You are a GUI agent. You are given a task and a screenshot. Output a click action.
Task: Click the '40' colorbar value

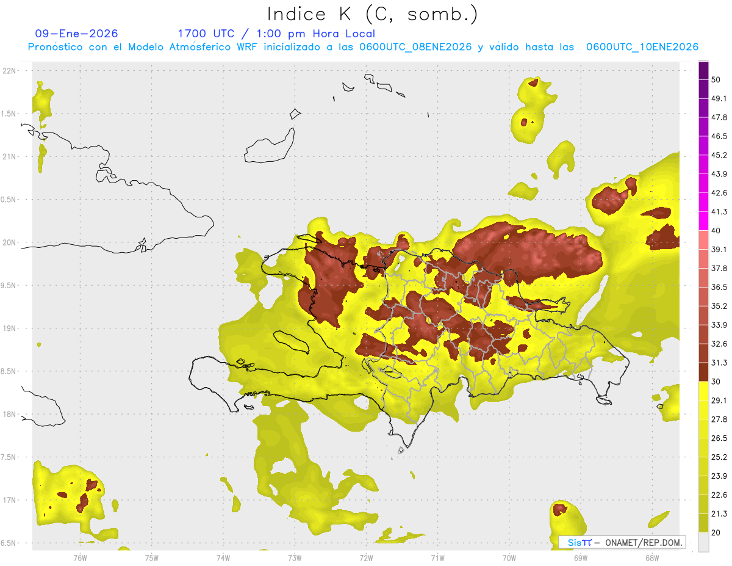tap(717, 231)
